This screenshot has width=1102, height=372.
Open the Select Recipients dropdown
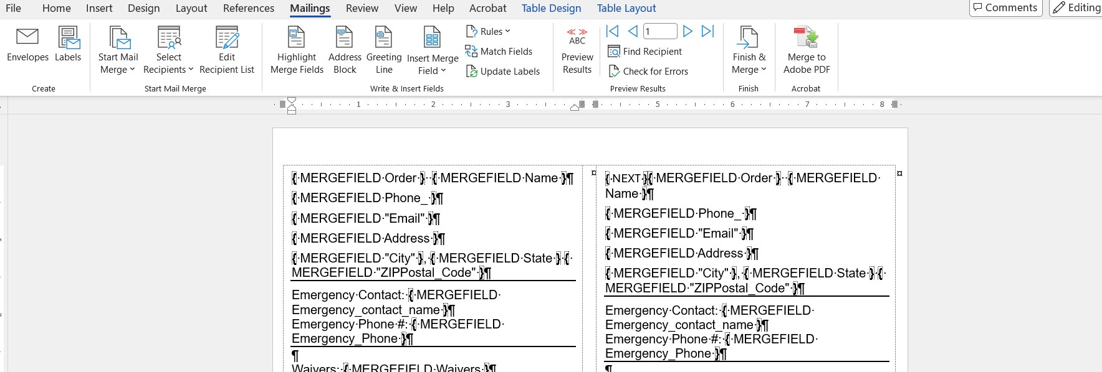(168, 51)
